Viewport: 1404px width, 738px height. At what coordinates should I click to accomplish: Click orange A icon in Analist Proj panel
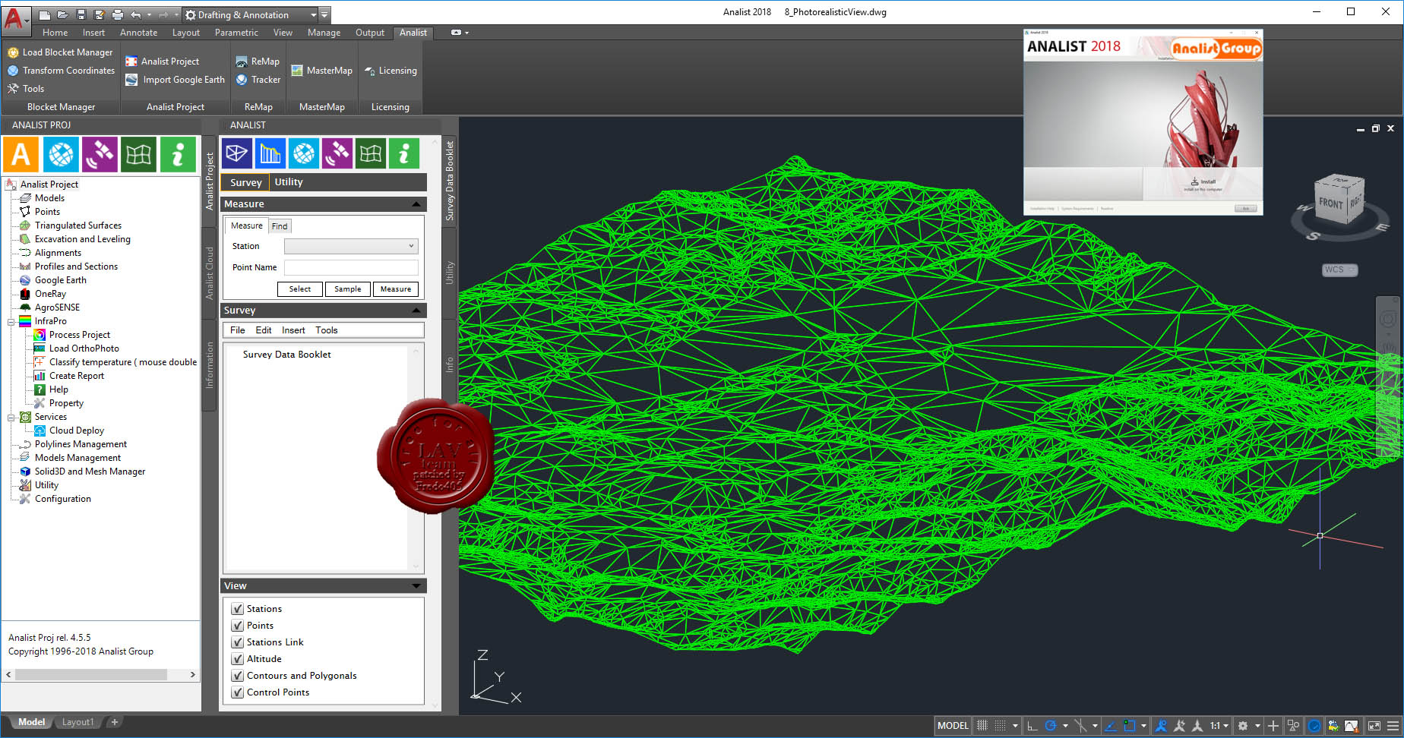point(21,155)
